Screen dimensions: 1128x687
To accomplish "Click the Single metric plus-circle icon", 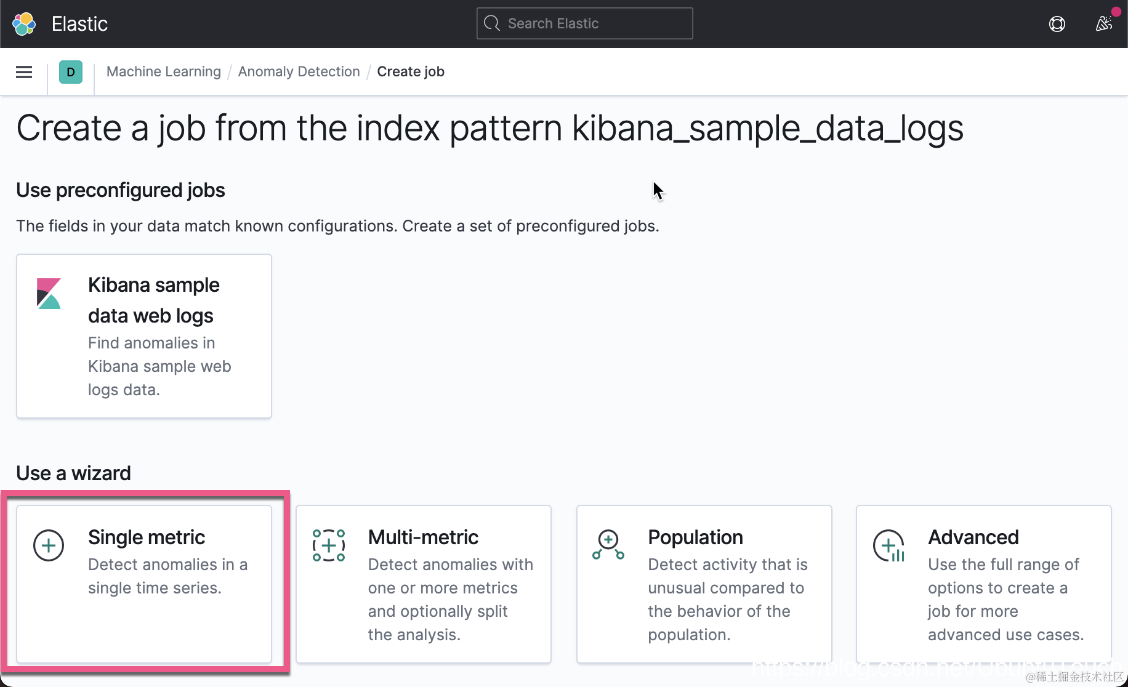I will [x=49, y=545].
